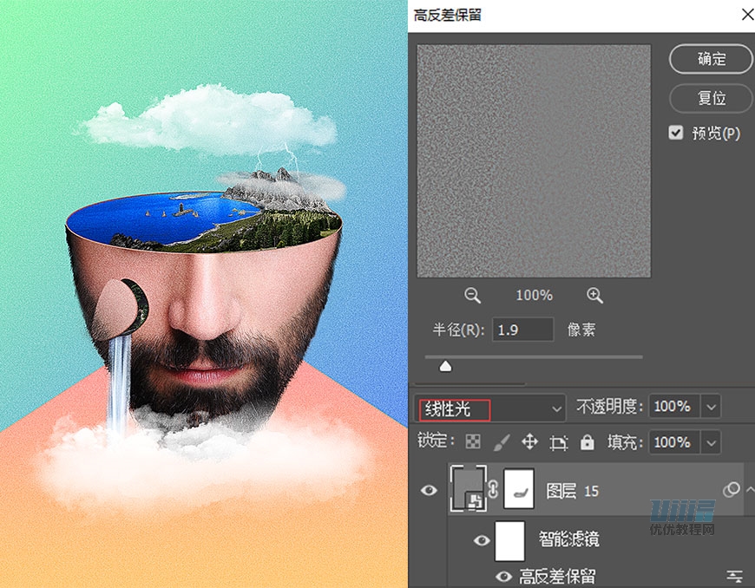Viewport: 755px width, 588px height.
Task: Expand the 填充 fill dropdown arrow
Action: tap(712, 442)
